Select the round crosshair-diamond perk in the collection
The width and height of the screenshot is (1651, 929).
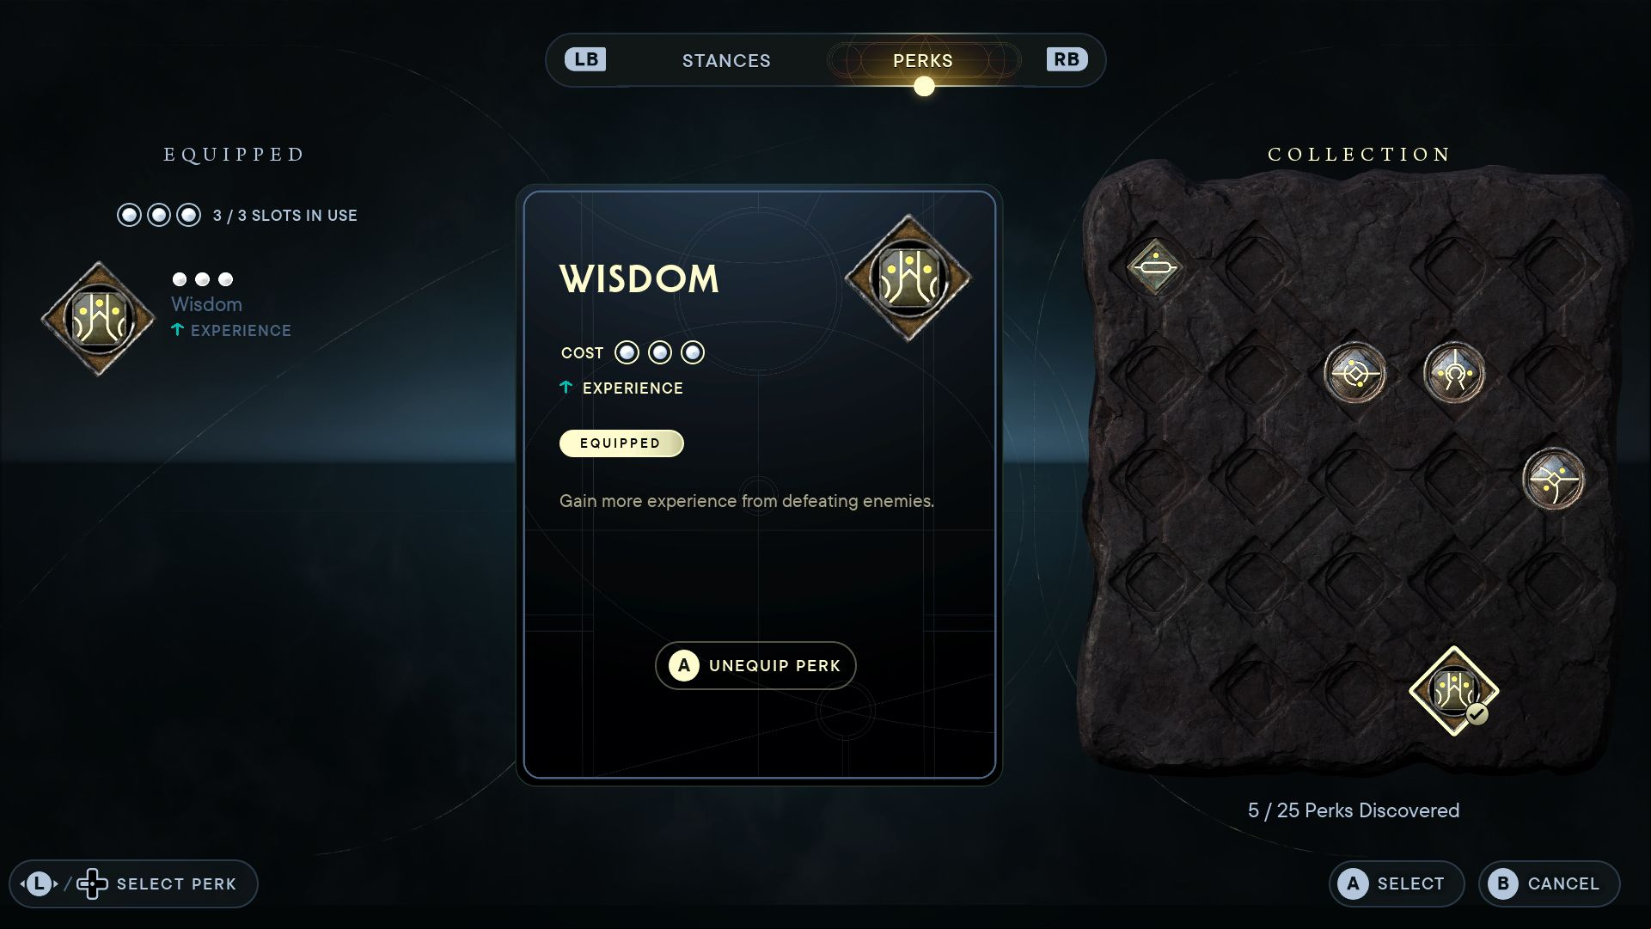point(1354,373)
